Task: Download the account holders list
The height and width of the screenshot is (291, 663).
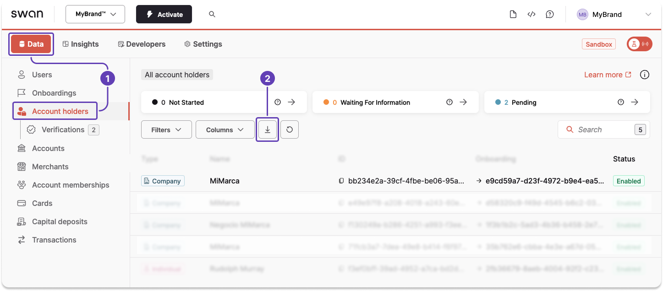Action: [x=267, y=129]
